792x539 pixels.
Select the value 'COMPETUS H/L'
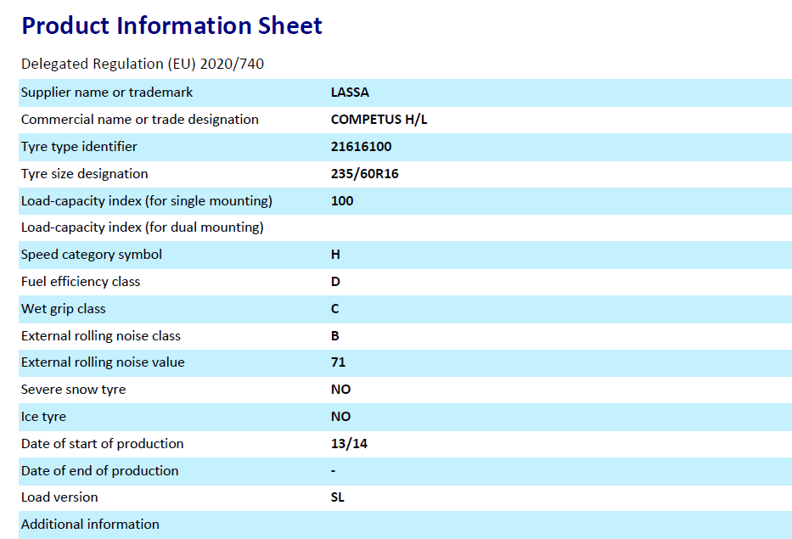click(379, 120)
